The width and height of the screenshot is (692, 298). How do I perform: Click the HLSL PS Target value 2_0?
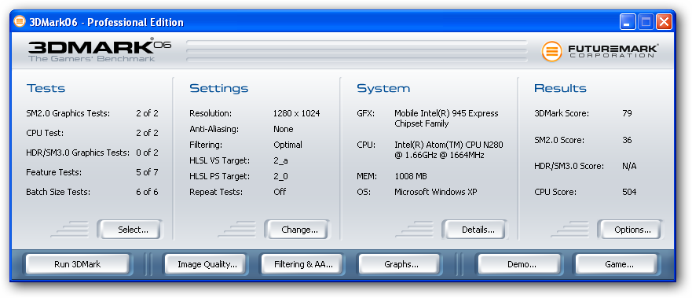coord(280,176)
